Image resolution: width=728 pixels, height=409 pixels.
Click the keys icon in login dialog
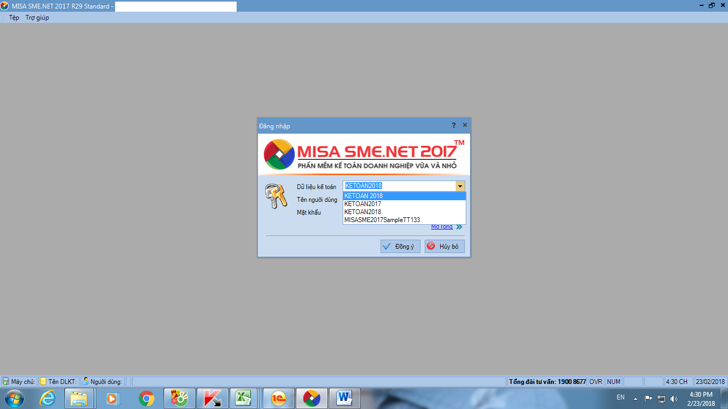pyautogui.click(x=276, y=197)
